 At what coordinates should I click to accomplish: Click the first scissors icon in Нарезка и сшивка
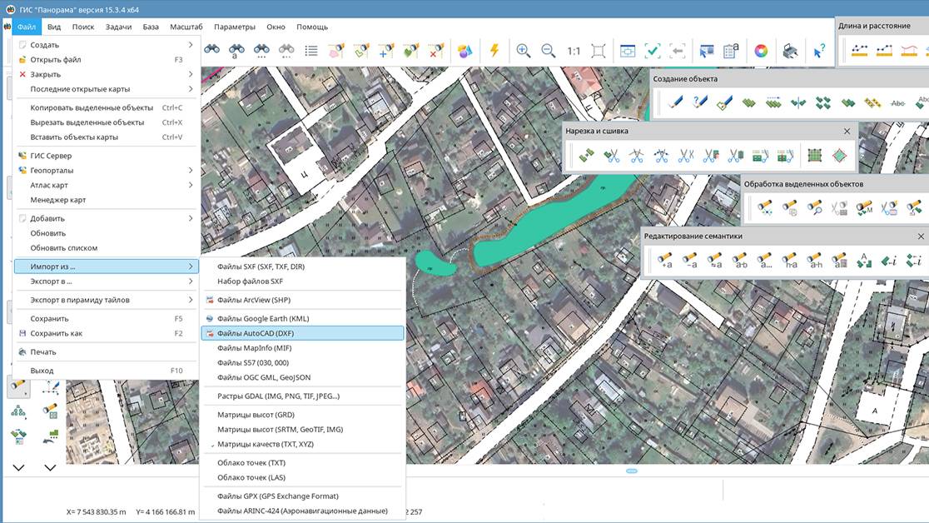click(612, 156)
